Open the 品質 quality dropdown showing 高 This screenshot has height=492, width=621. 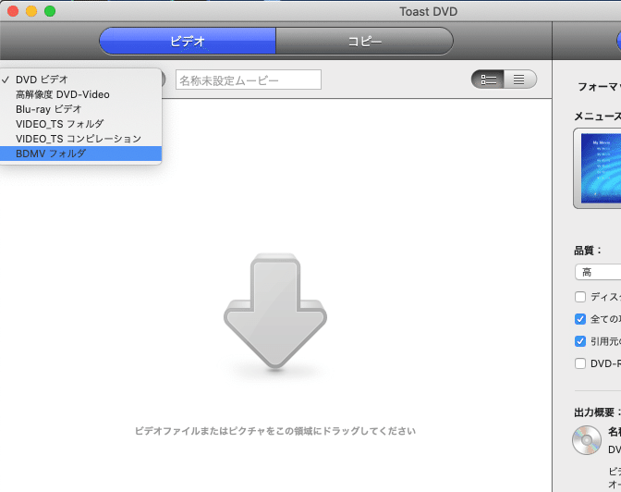[598, 273]
